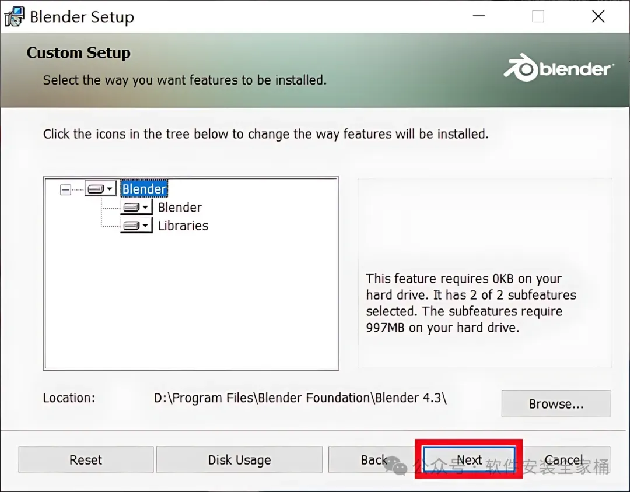Image resolution: width=630 pixels, height=492 pixels.
Task: Click the Reset button
Action: [86, 459]
